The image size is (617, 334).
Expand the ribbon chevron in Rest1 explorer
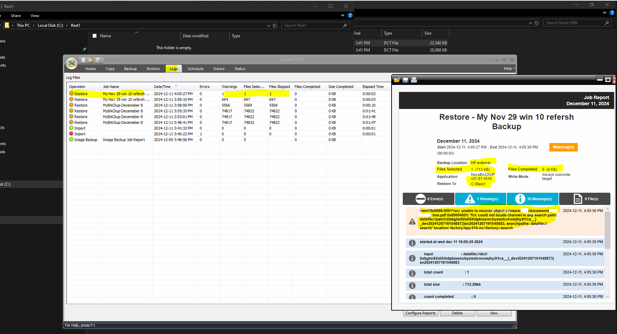pos(343,15)
